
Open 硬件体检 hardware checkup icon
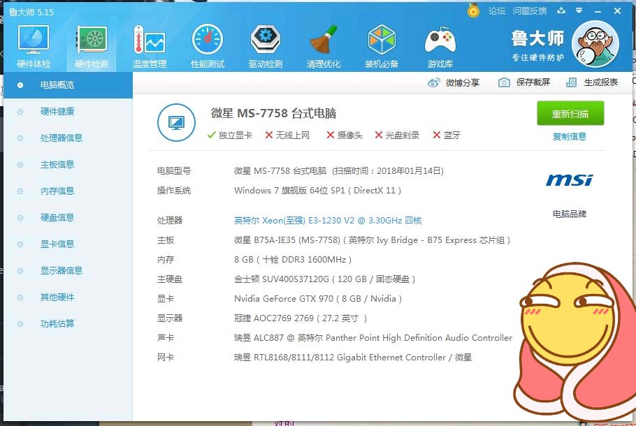[x=34, y=46]
